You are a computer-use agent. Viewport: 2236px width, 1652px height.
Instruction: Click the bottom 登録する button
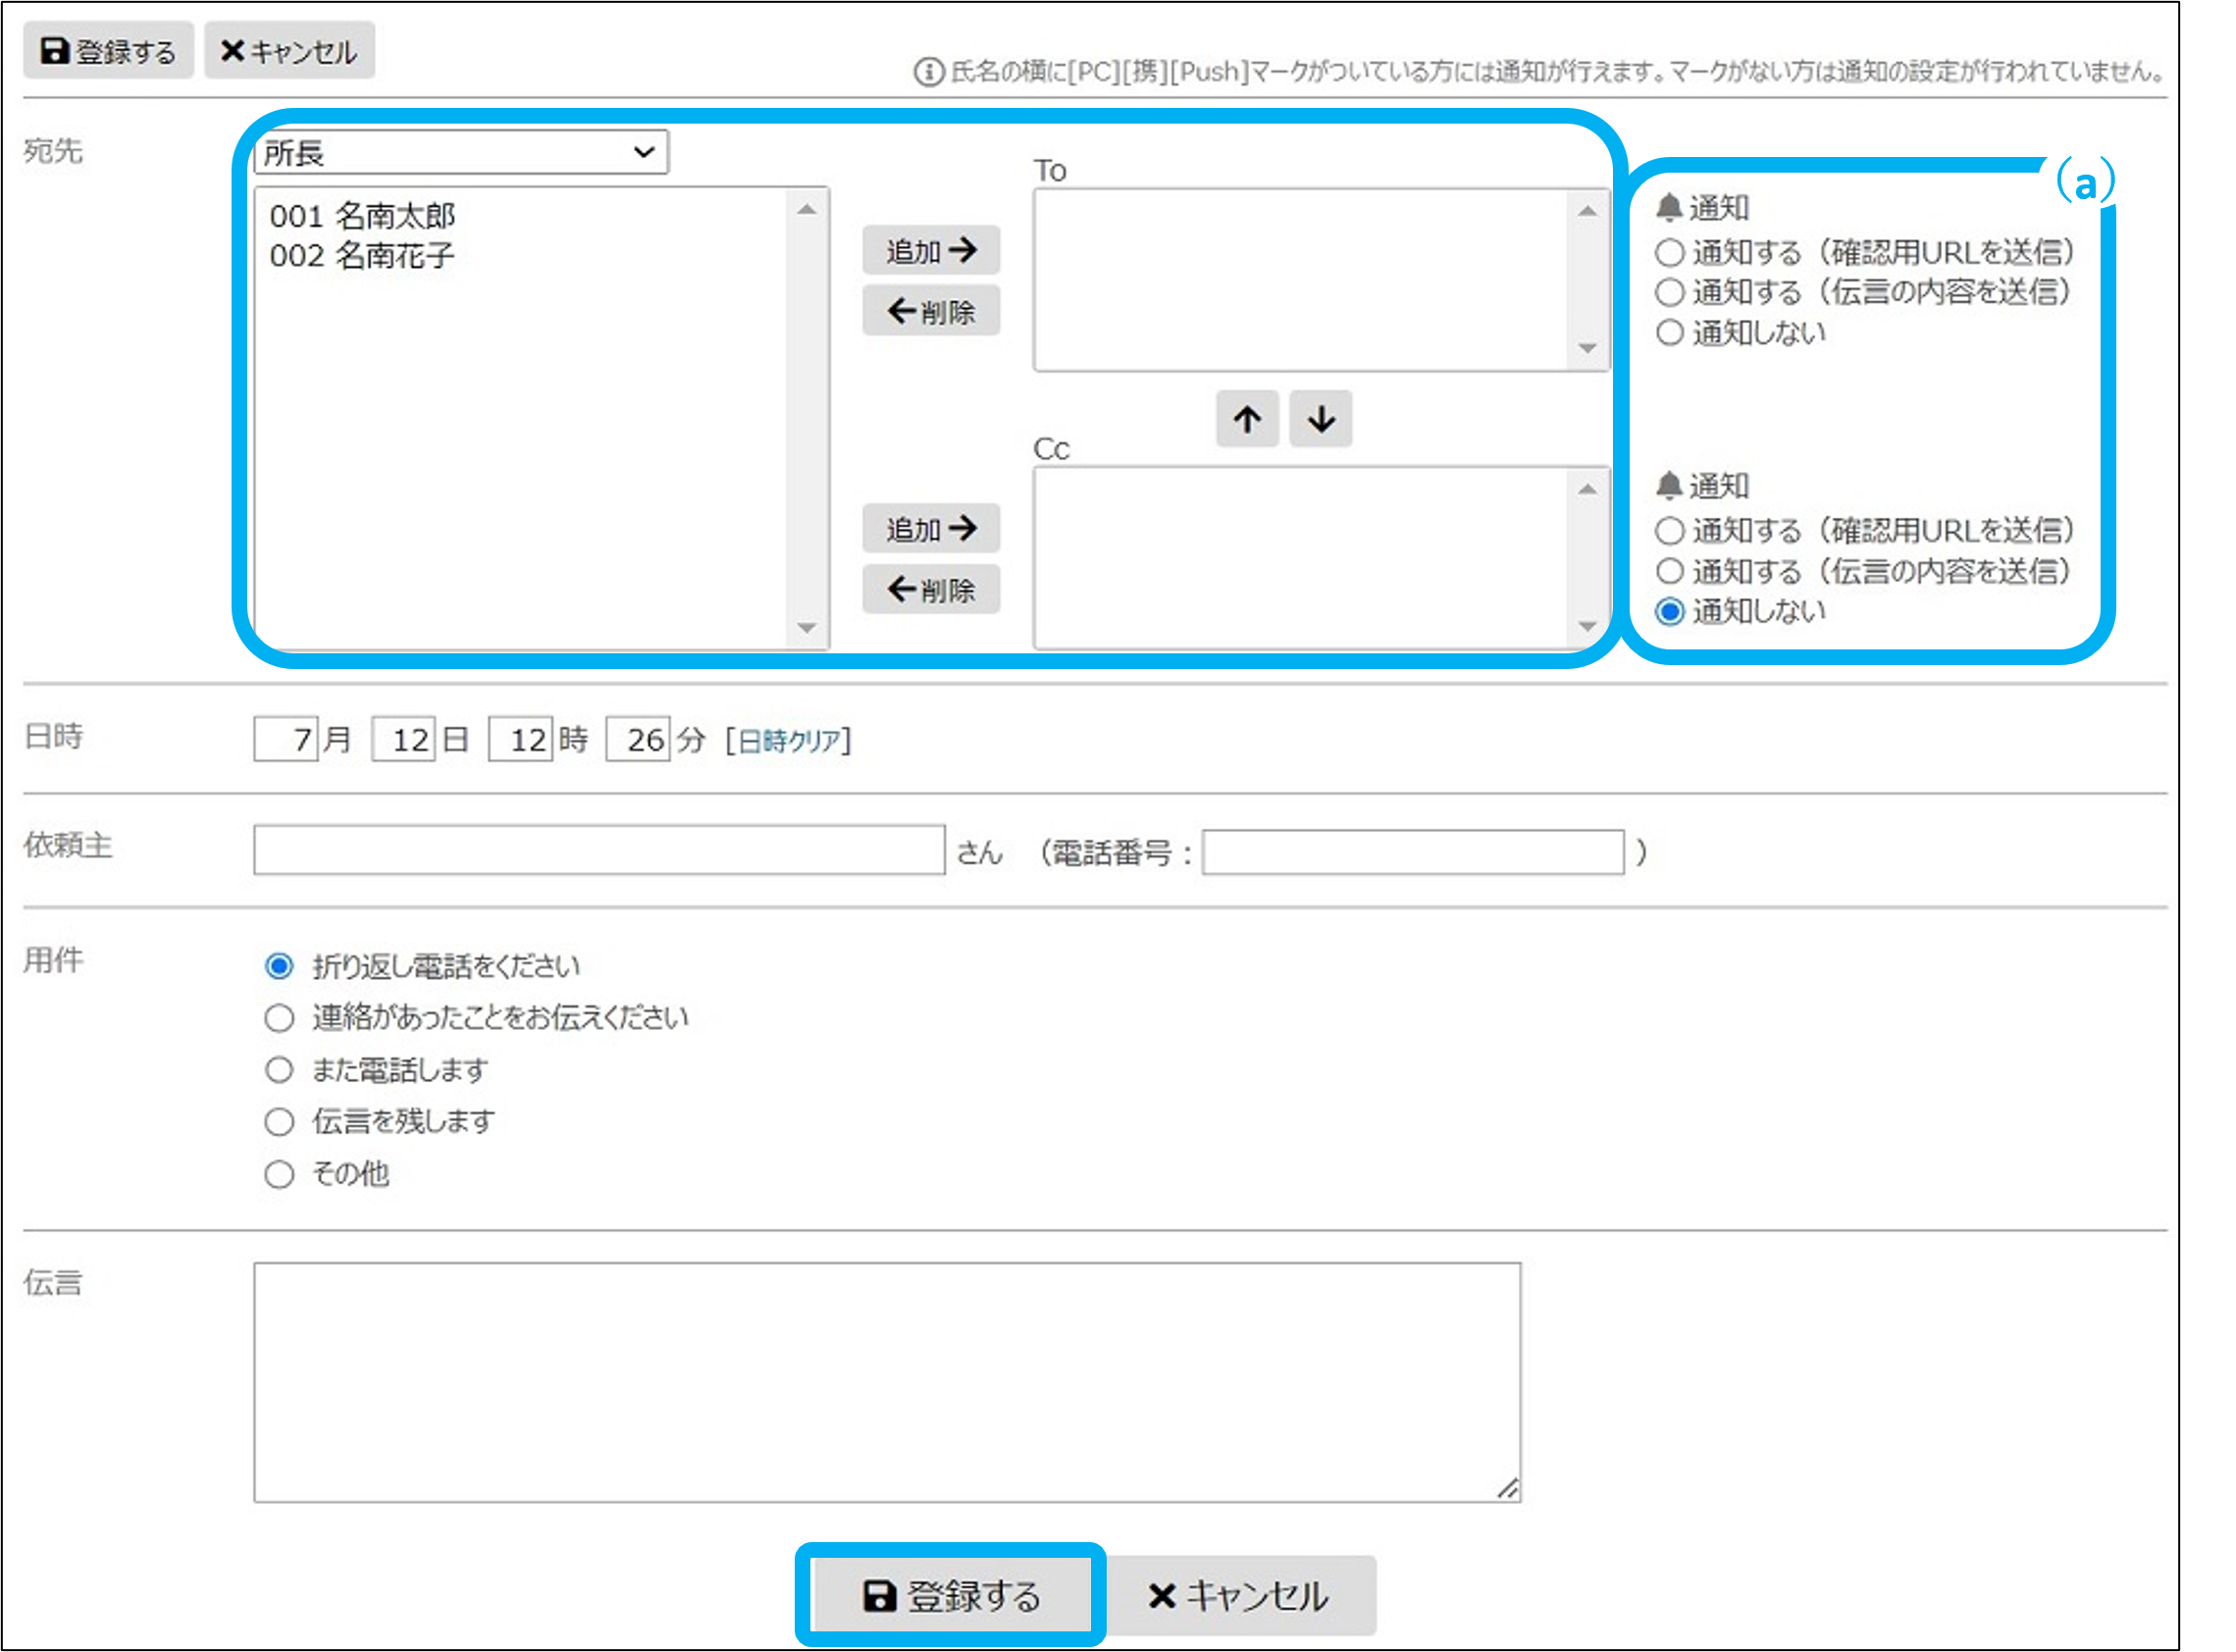pyautogui.click(x=951, y=1595)
